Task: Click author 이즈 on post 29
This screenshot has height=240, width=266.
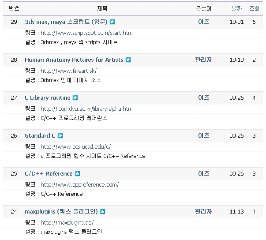Action: (x=203, y=22)
